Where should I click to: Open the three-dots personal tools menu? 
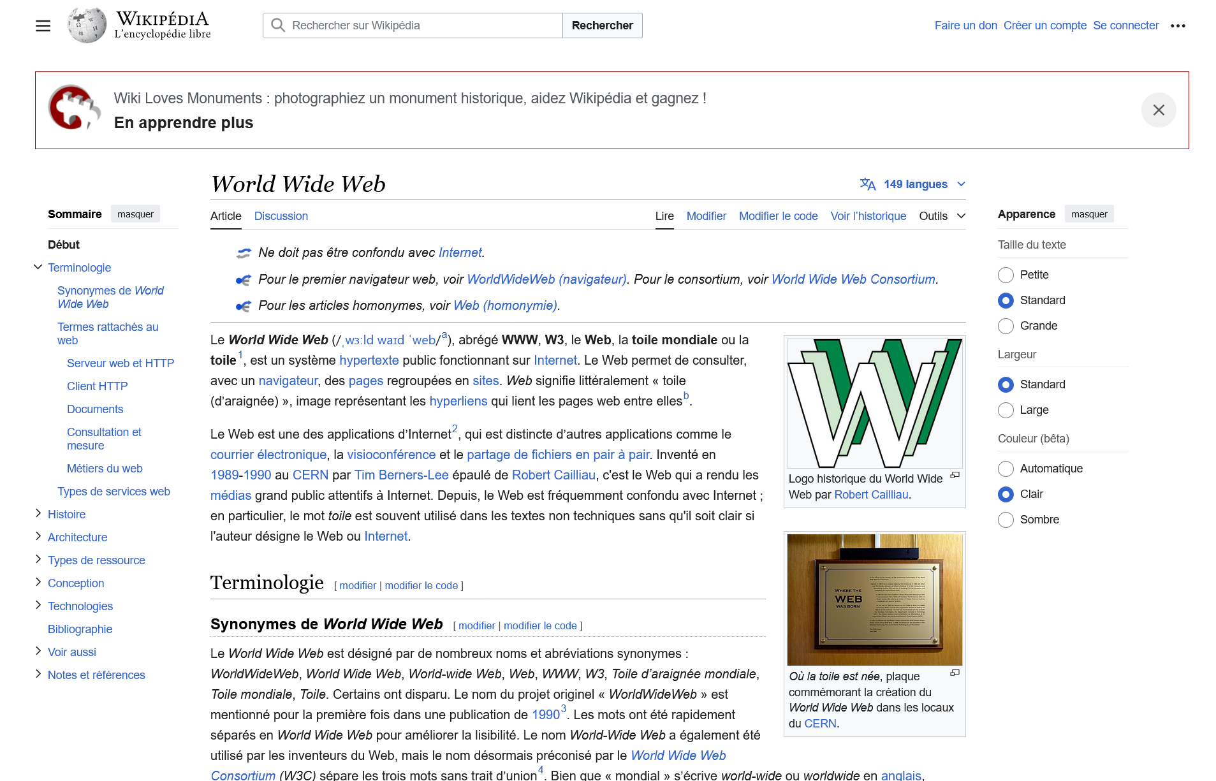[x=1178, y=26]
